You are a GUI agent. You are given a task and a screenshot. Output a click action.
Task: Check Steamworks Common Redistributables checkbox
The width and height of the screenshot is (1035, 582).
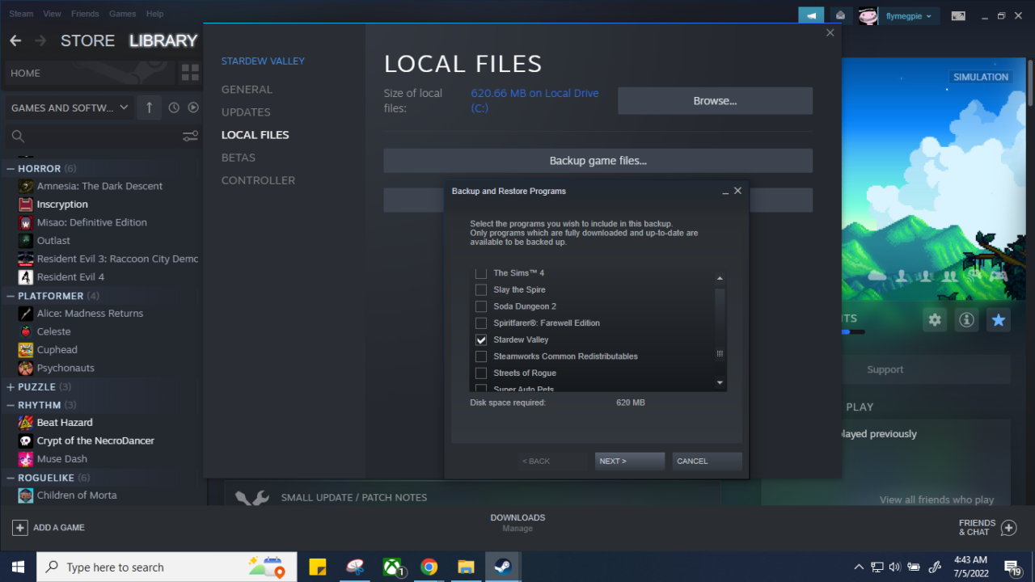481,356
